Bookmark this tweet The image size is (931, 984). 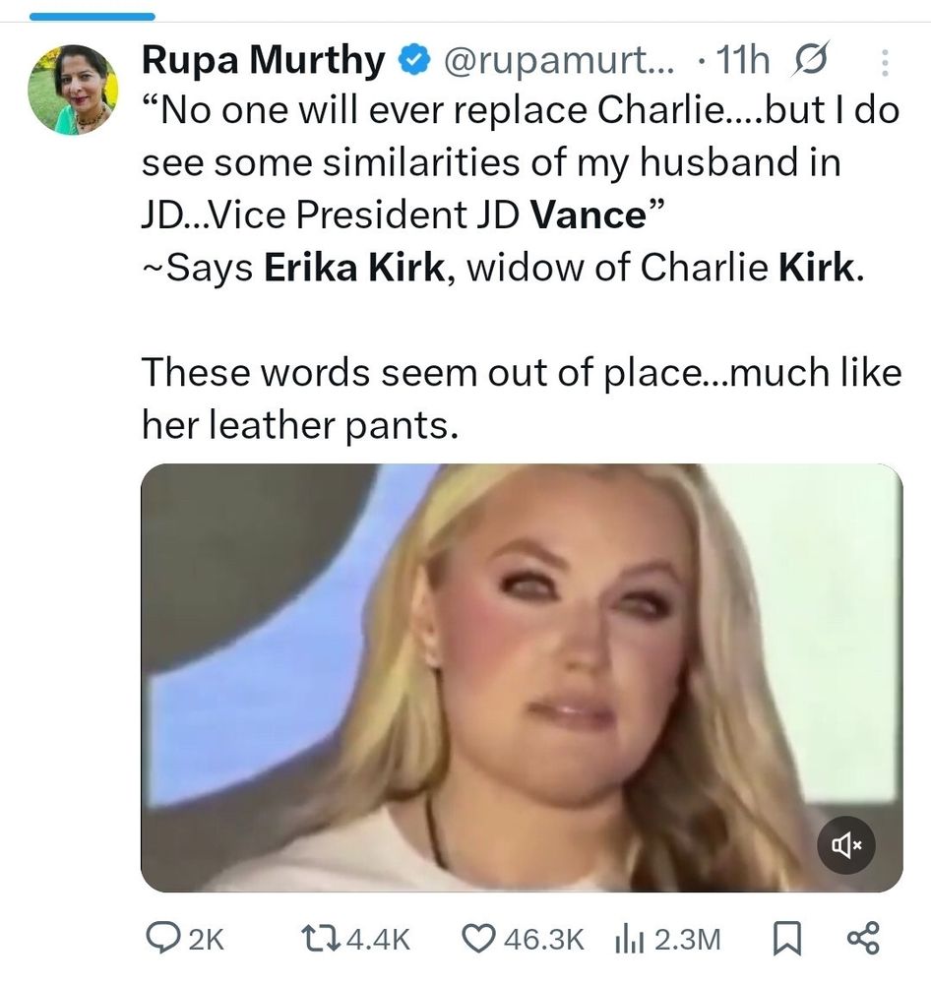(x=784, y=939)
